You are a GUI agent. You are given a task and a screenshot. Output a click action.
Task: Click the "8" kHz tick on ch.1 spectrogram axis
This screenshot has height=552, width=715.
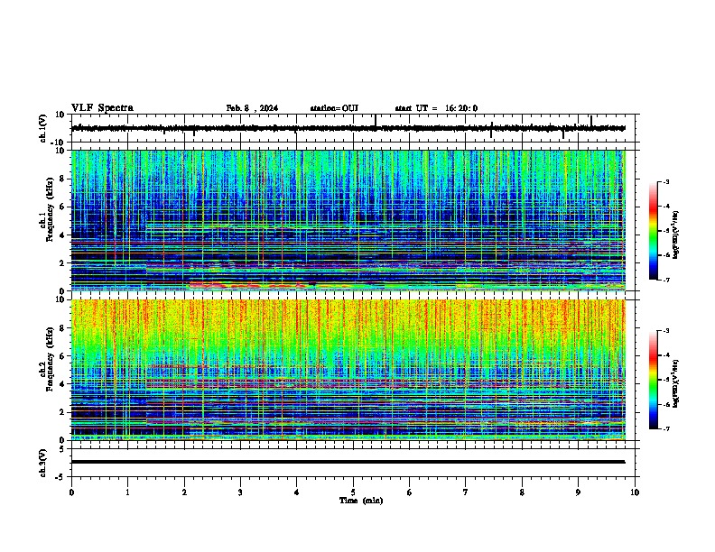63,179
